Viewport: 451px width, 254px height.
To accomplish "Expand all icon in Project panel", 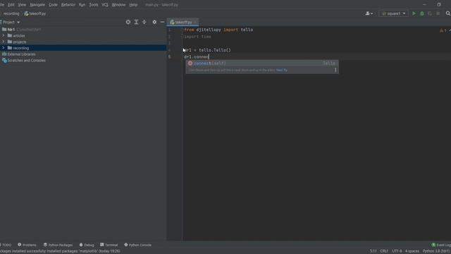I will coord(136,22).
